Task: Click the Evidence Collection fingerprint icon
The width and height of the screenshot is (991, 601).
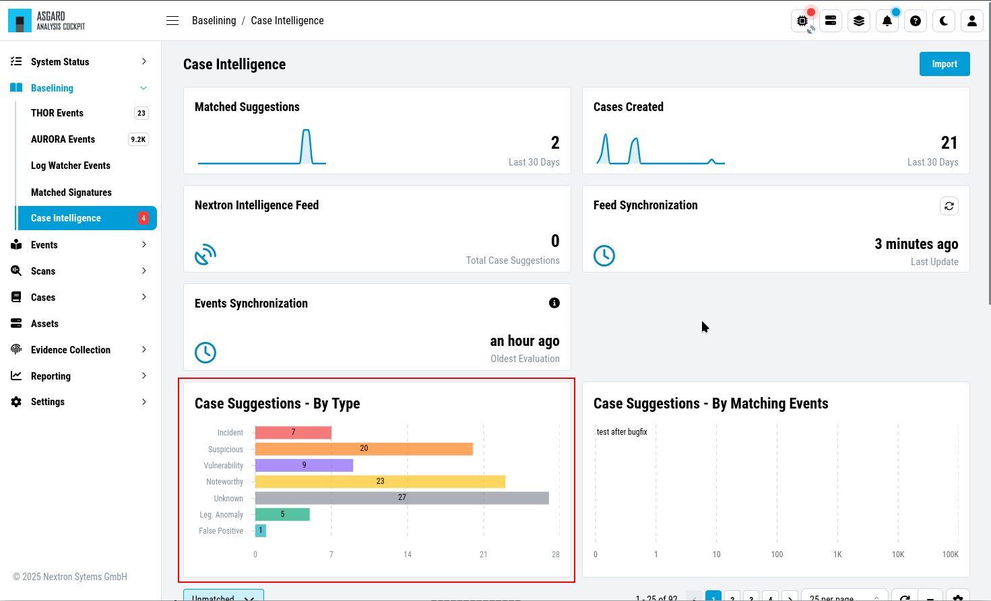Action: pos(16,349)
